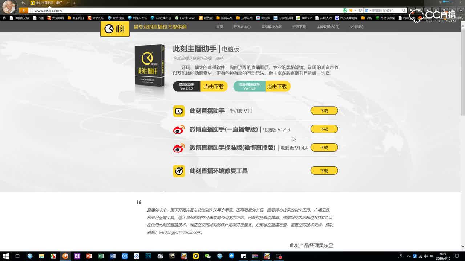This screenshot has height=261, width=465.
Task: Open OneNote from taskbar
Action: [77, 256]
